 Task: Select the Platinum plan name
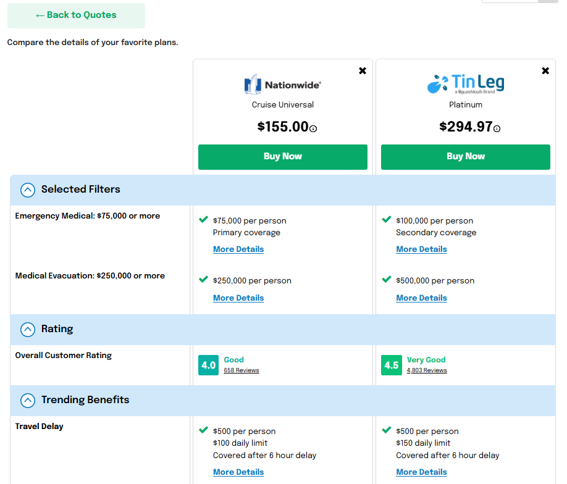click(x=466, y=105)
